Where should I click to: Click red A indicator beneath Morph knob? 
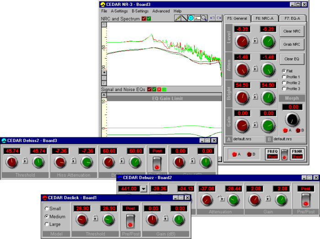click(x=285, y=130)
